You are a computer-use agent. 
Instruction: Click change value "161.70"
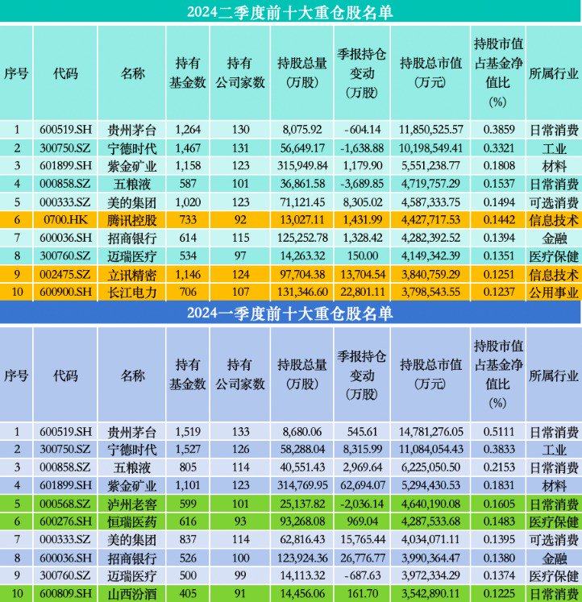pos(362,594)
